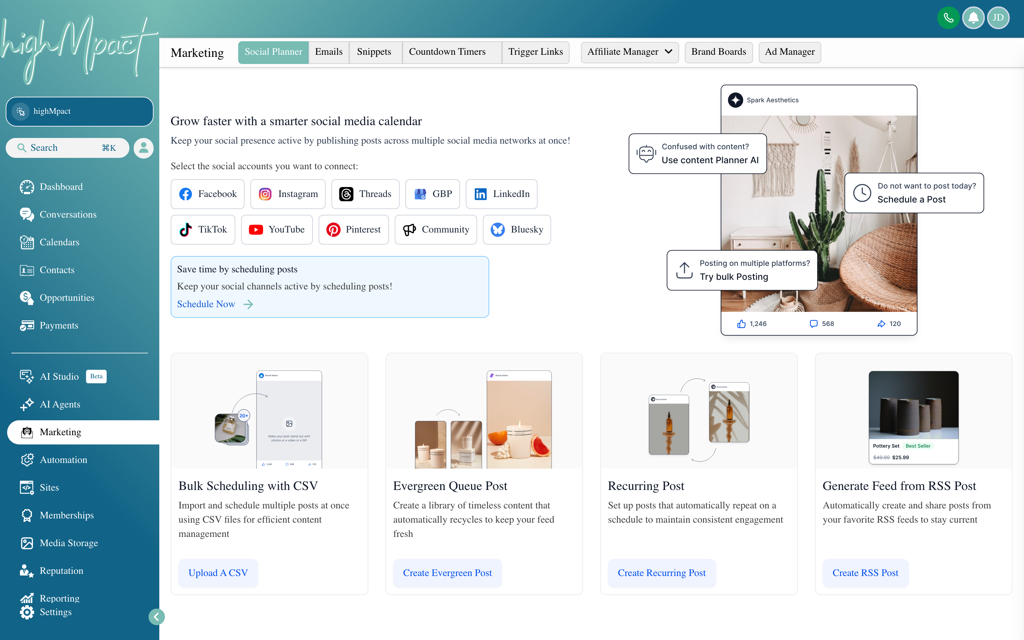The image size is (1024, 640).
Task: Click the Reporting chart icon
Action: (27, 598)
